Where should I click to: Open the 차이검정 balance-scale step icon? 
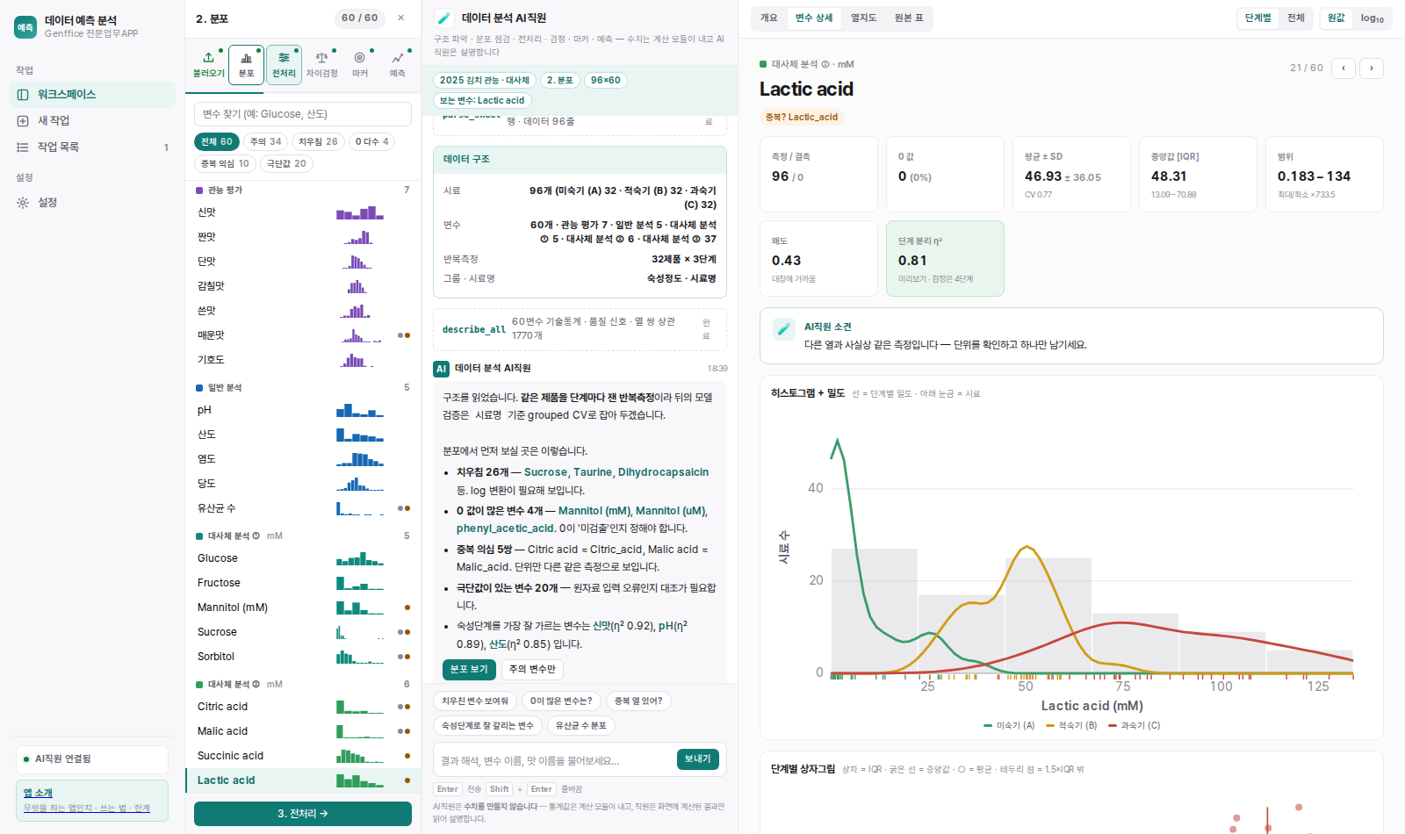[x=322, y=58]
